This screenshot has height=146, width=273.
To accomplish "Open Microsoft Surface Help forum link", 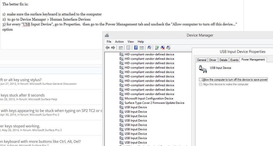I will click(x=43, y=99).
